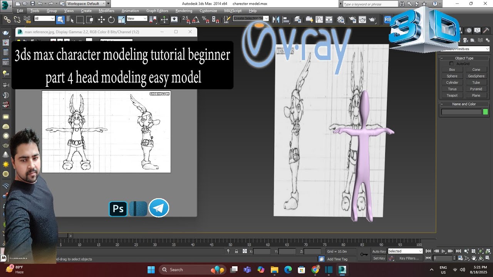Select the Select and Scale tool
The image size is (493, 277).
121,19
